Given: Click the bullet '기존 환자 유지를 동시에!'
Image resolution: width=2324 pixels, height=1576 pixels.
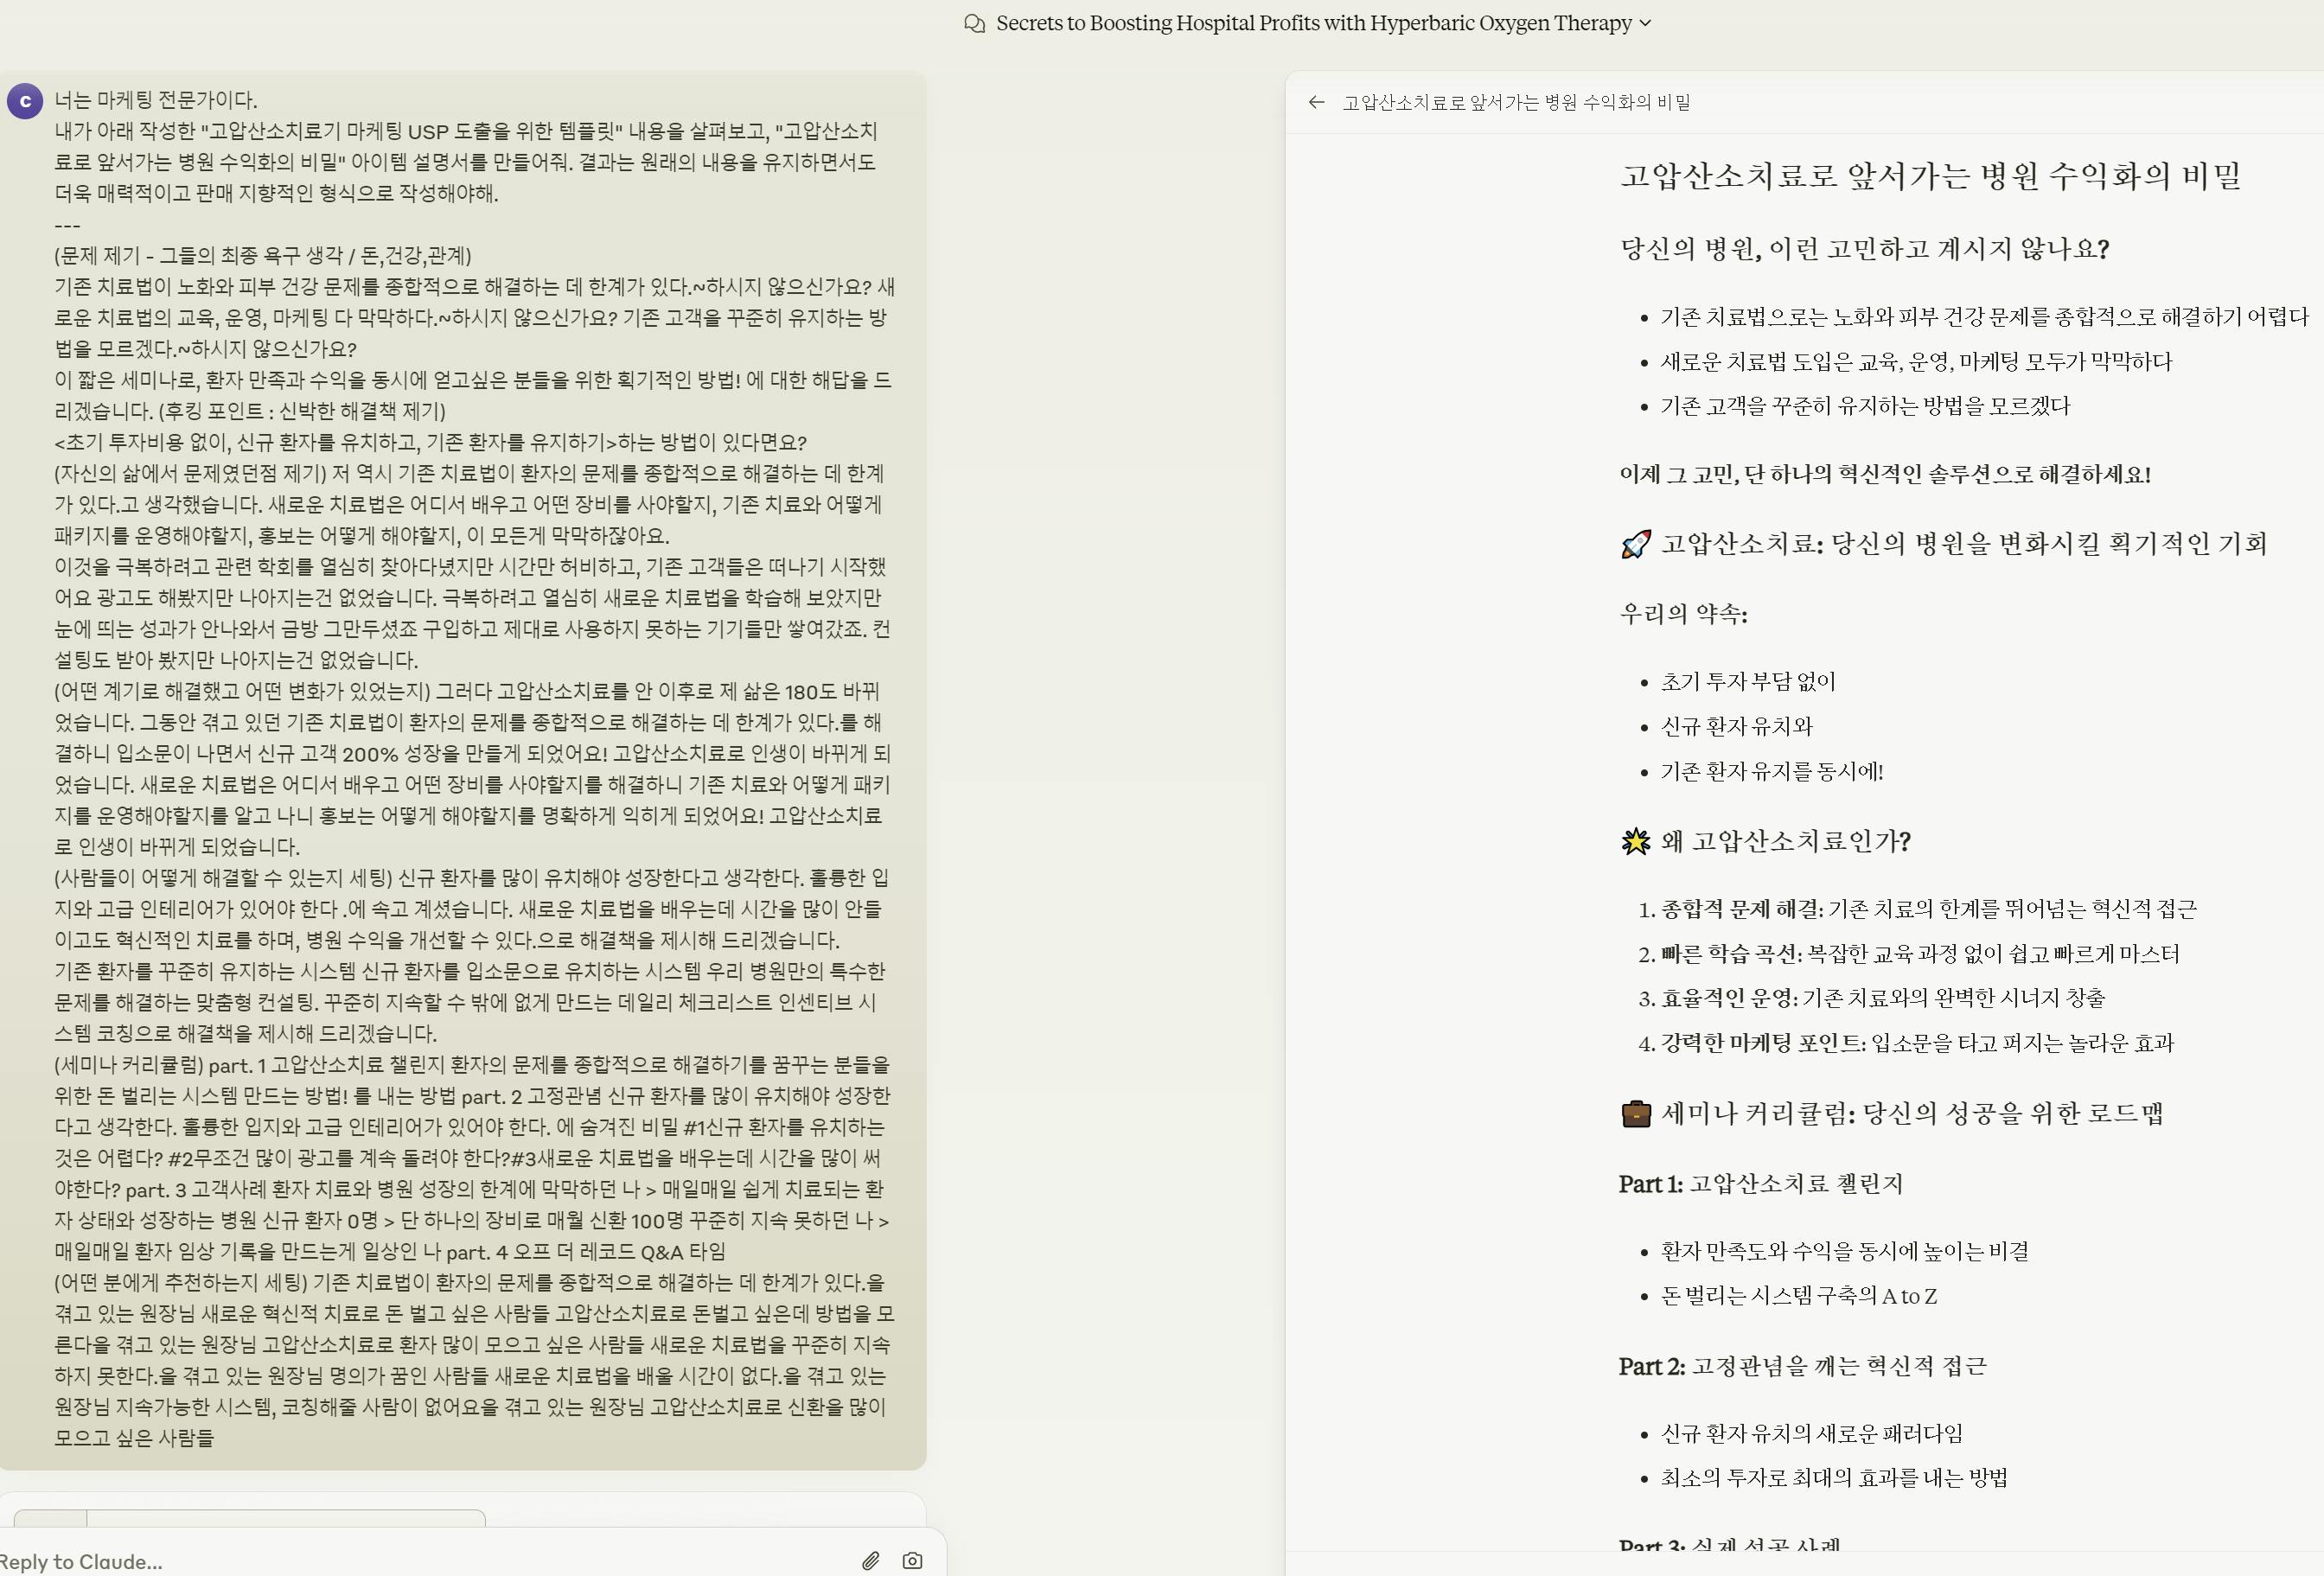Looking at the screenshot, I should click(1772, 771).
